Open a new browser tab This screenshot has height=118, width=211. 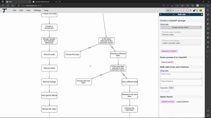(60, 2)
